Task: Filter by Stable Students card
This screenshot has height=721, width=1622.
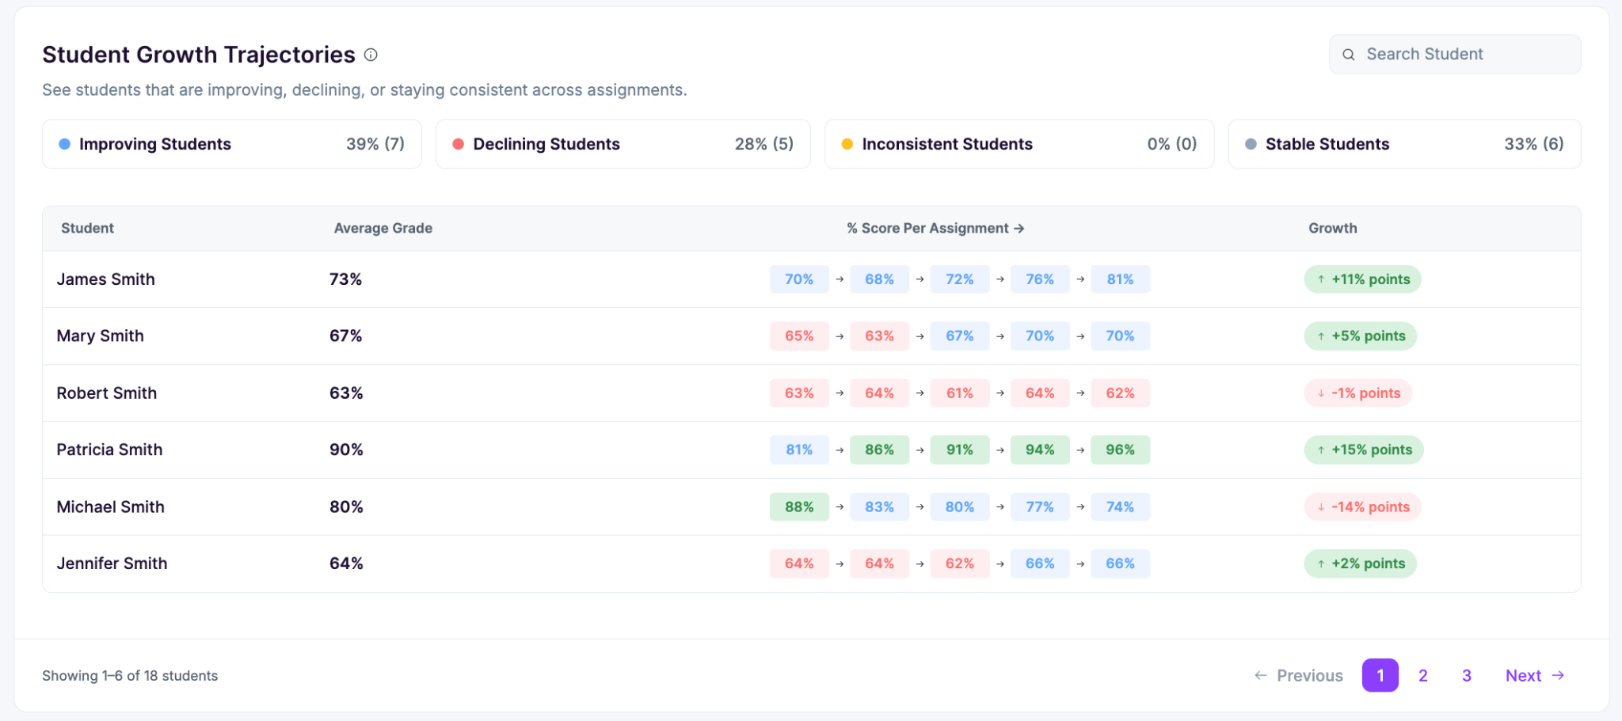Action: [x=1404, y=144]
